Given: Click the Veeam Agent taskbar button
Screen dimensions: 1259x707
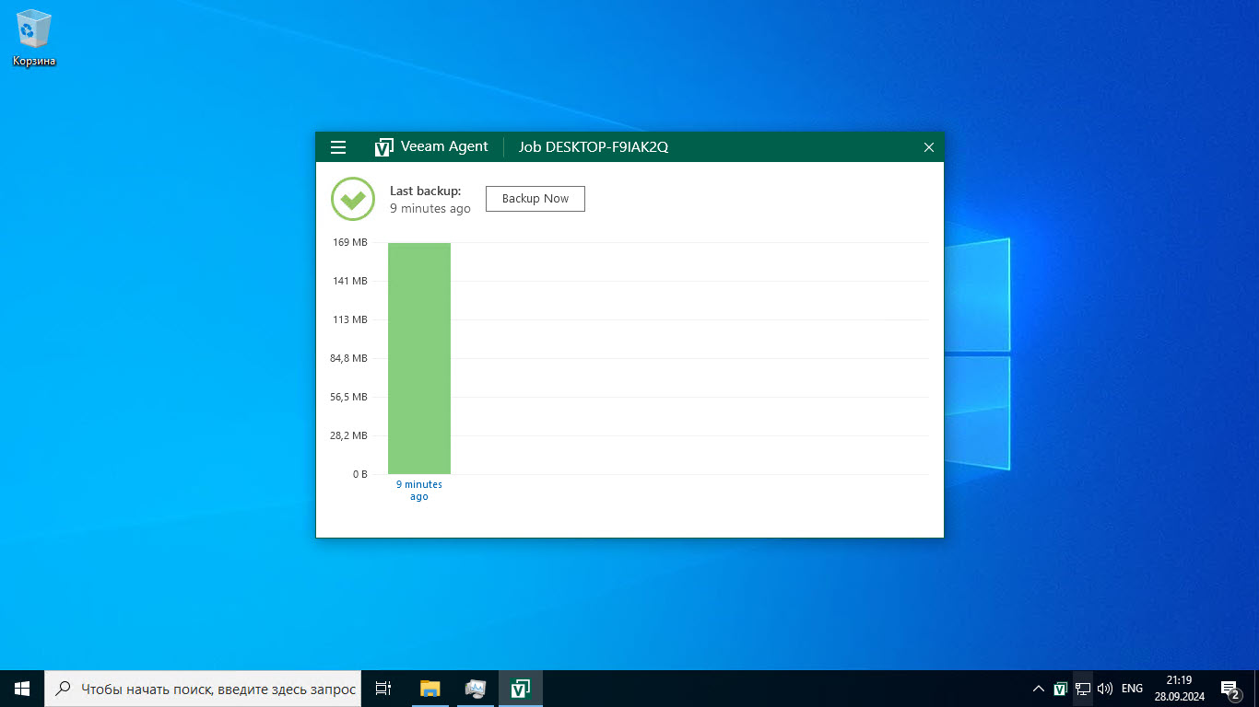Looking at the screenshot, I should click(521, 689).
